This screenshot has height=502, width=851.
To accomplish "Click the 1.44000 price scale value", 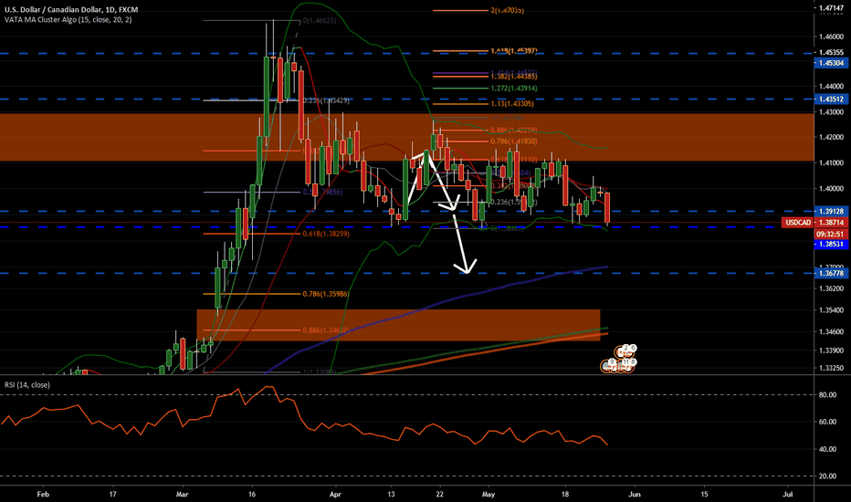I will click(831, 87).
